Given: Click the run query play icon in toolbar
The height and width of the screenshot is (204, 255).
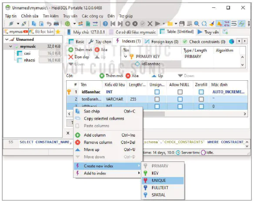Looking at the screenshot, I should [158, 24].
